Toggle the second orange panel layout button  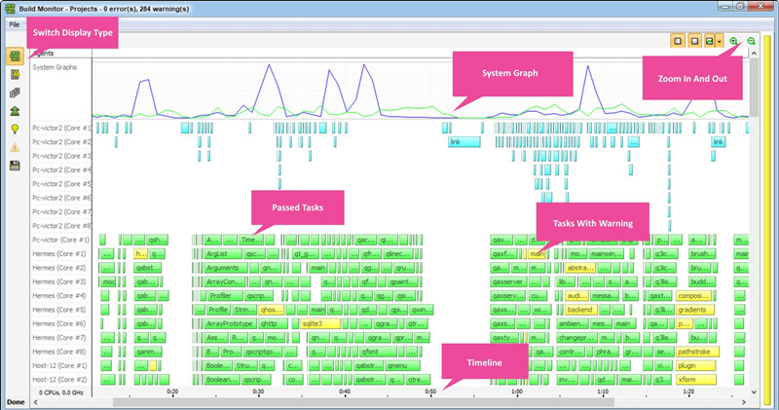(x=693, y=42)
